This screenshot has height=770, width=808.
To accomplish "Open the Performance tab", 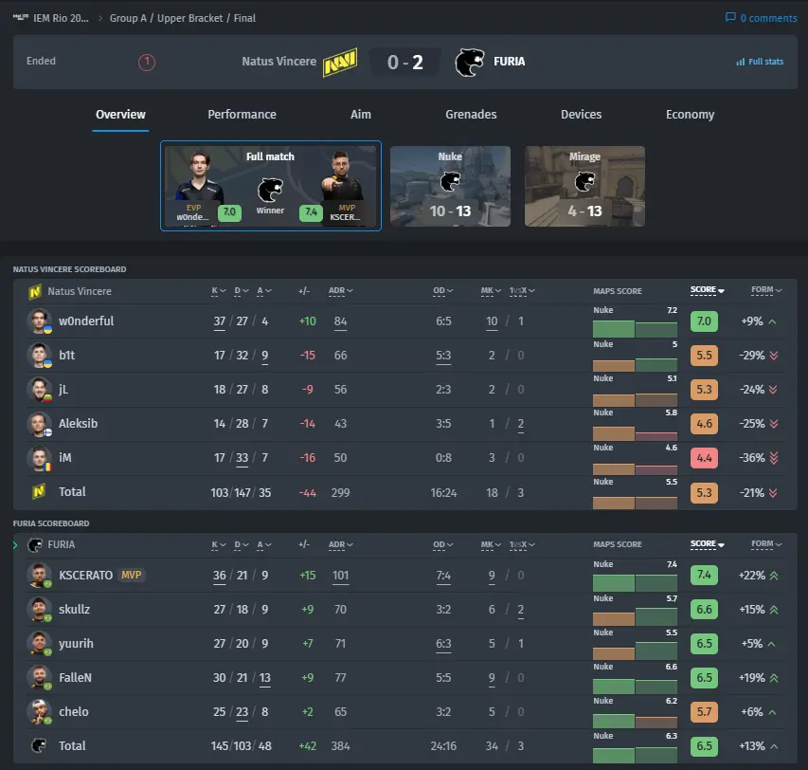I will click(x=242, y=115).
